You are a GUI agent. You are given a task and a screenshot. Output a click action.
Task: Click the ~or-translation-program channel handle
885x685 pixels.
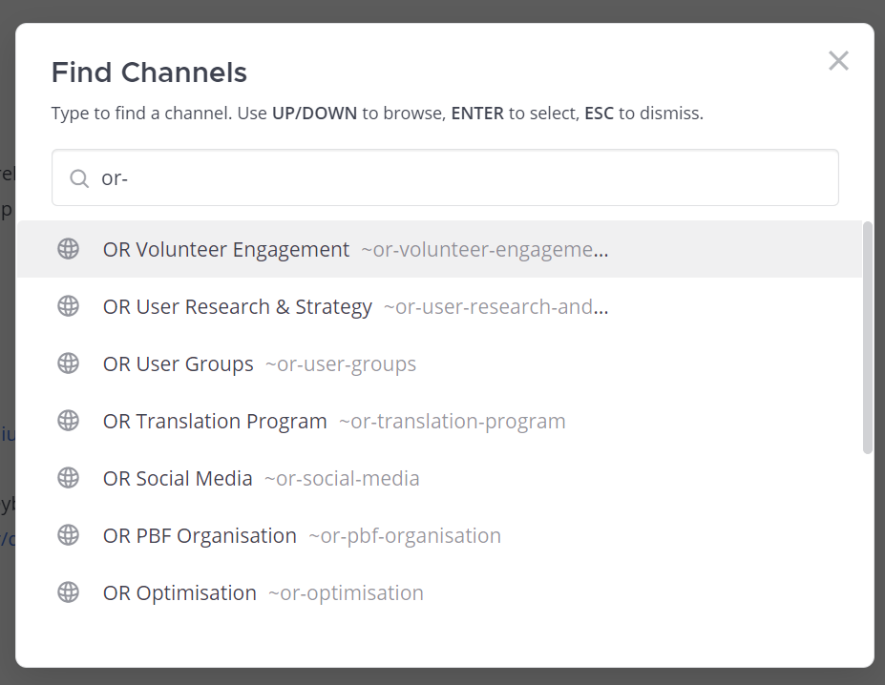[x=452, y=422]
